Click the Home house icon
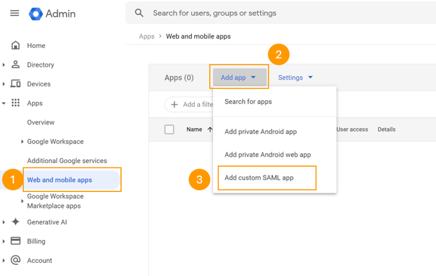The width and height of the screenshot is (436, 276). pos(16,45)
